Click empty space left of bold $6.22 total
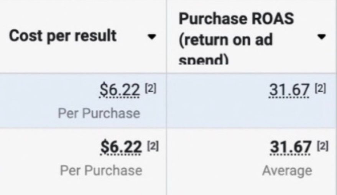 click(49, 147)
